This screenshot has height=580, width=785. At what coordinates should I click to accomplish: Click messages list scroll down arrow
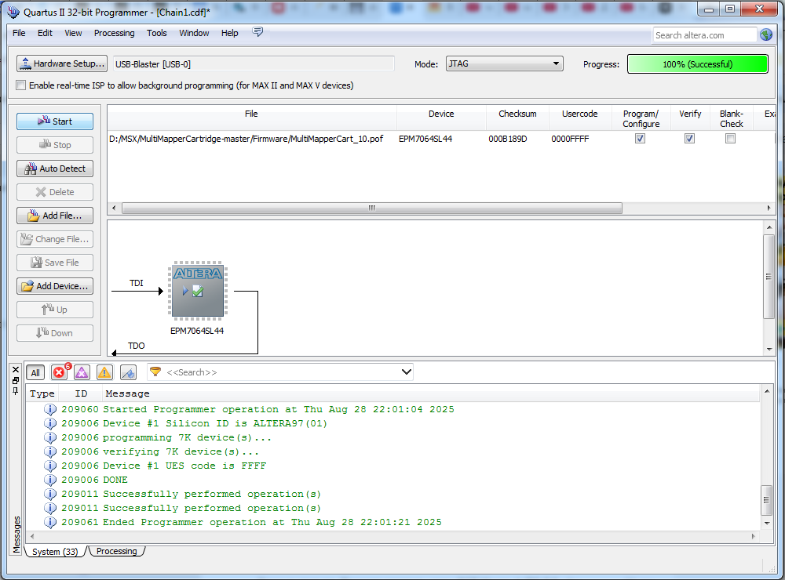point(767,523)
